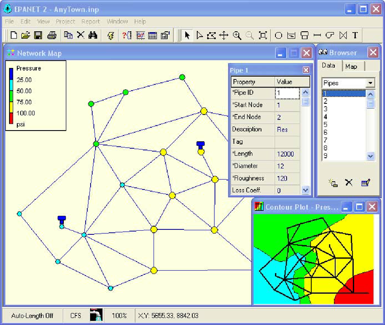Add a tank with the tank tool

click(304, 36)
